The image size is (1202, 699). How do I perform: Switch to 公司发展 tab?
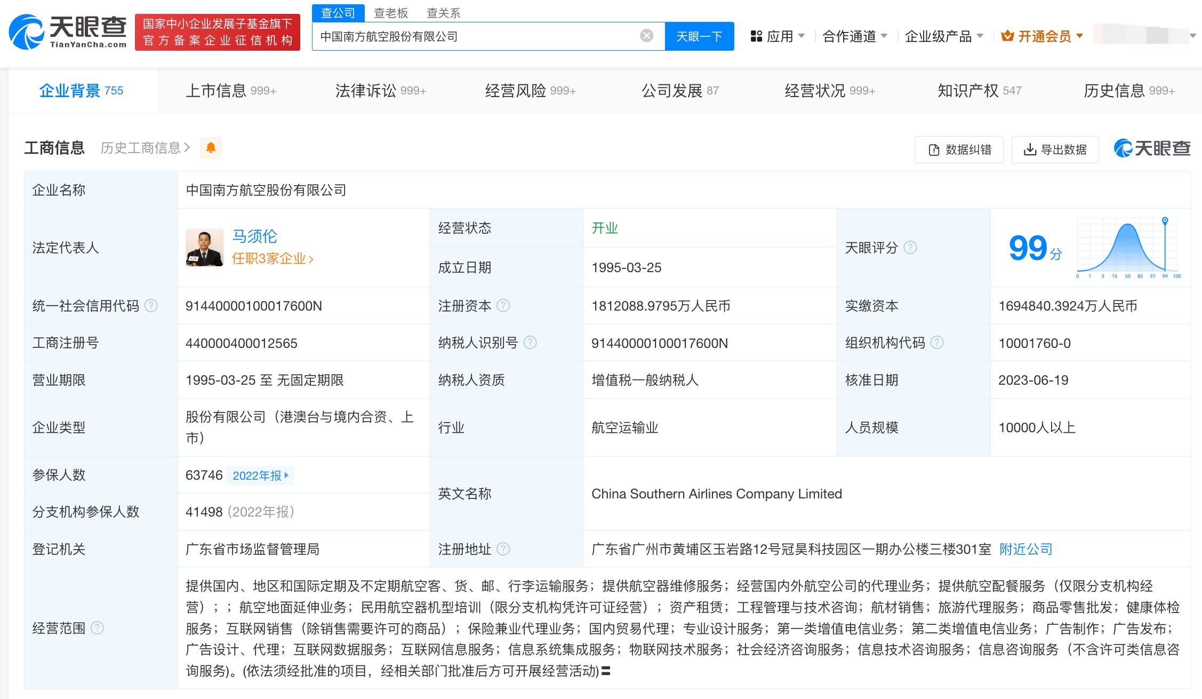tap(680, 91)
